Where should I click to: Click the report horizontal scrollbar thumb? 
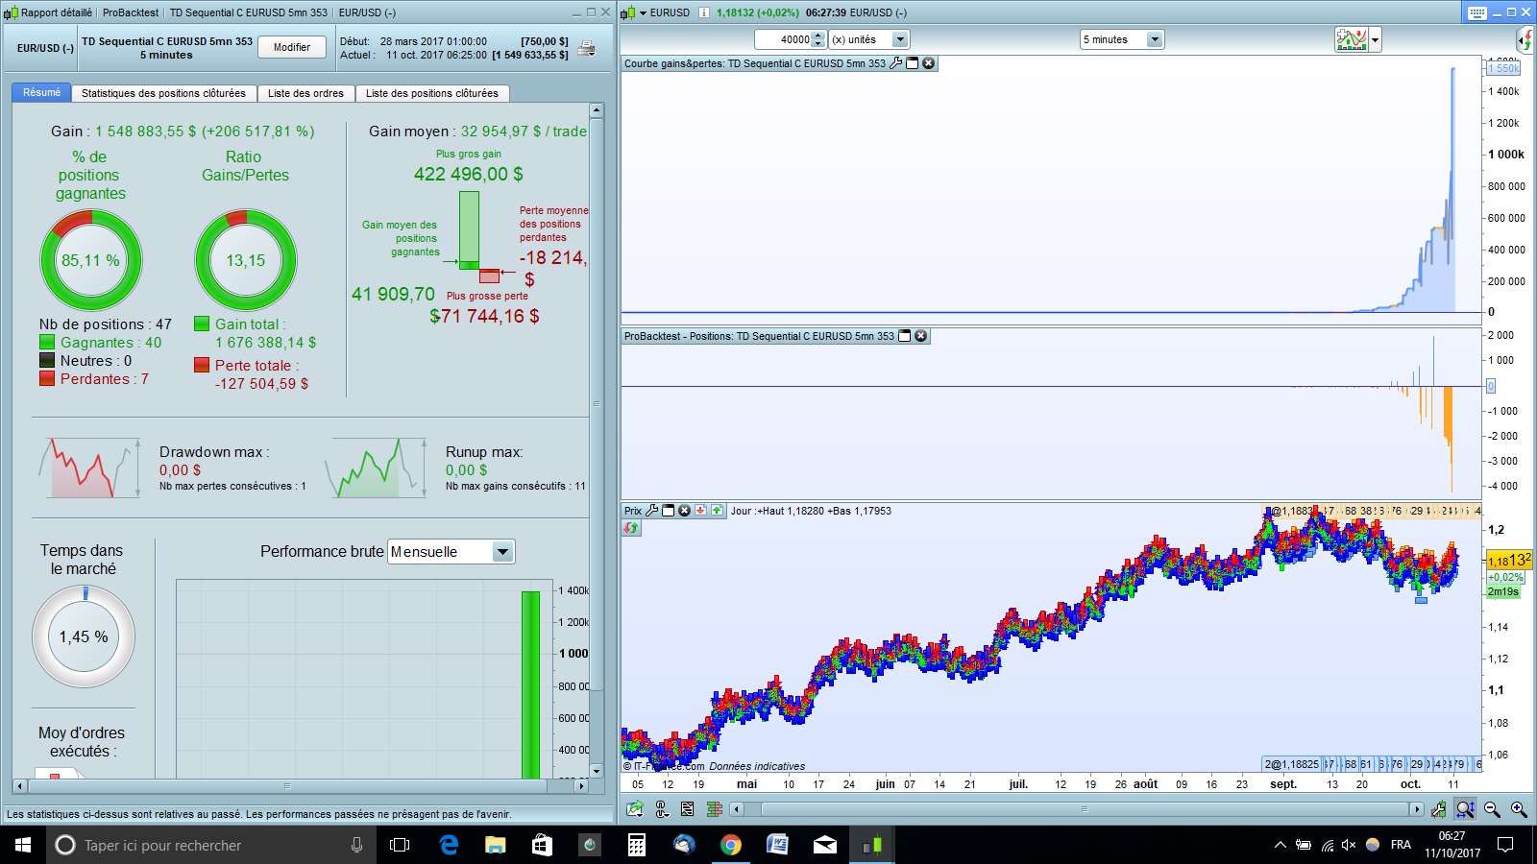point(287,785)
